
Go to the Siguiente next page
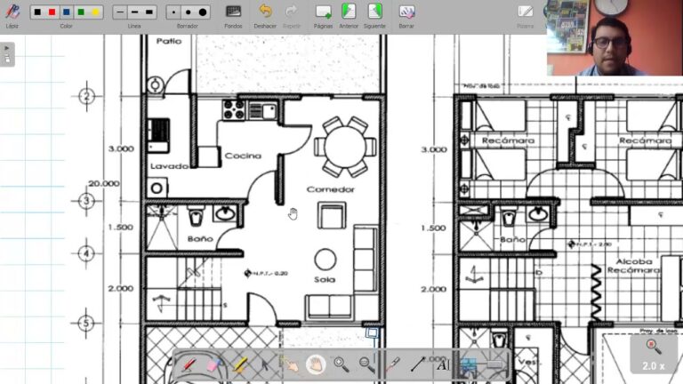(x=374, y=12)
